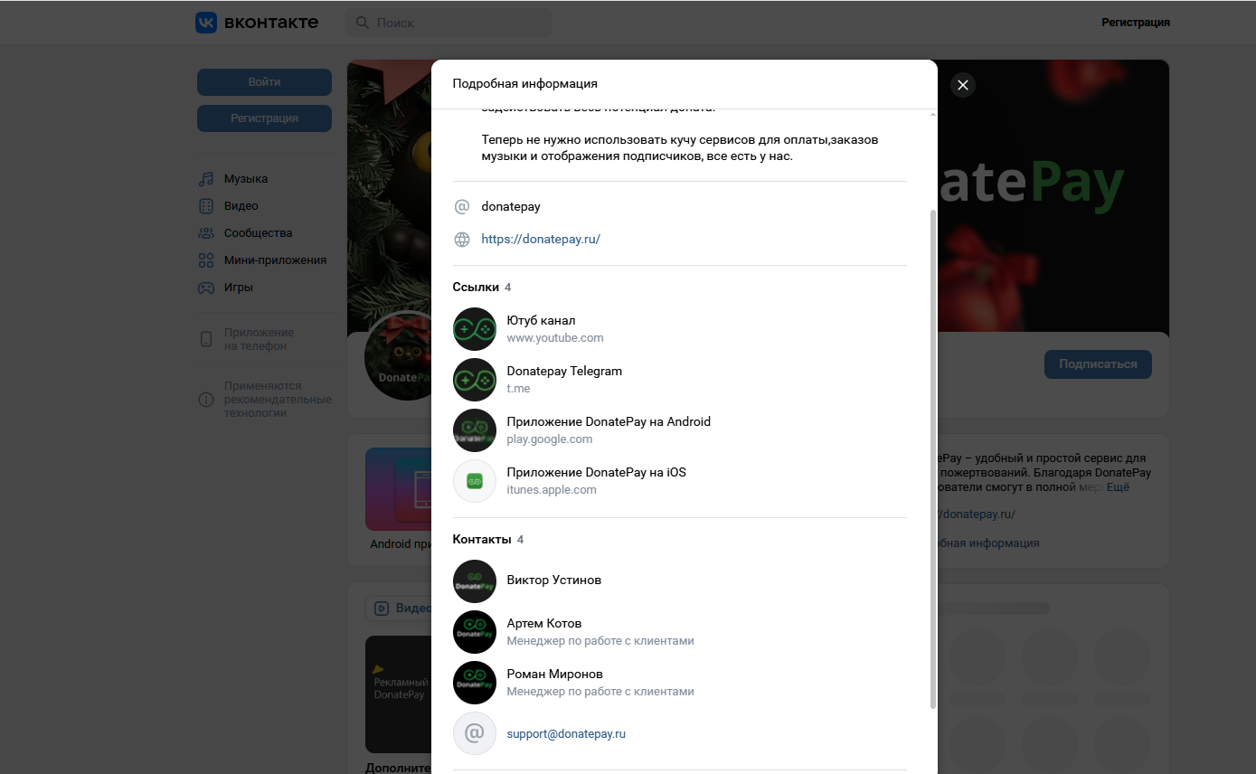Open the Ютуб канал link
The width and height of the screenshot is (1256, 774).
pos(541,321)
